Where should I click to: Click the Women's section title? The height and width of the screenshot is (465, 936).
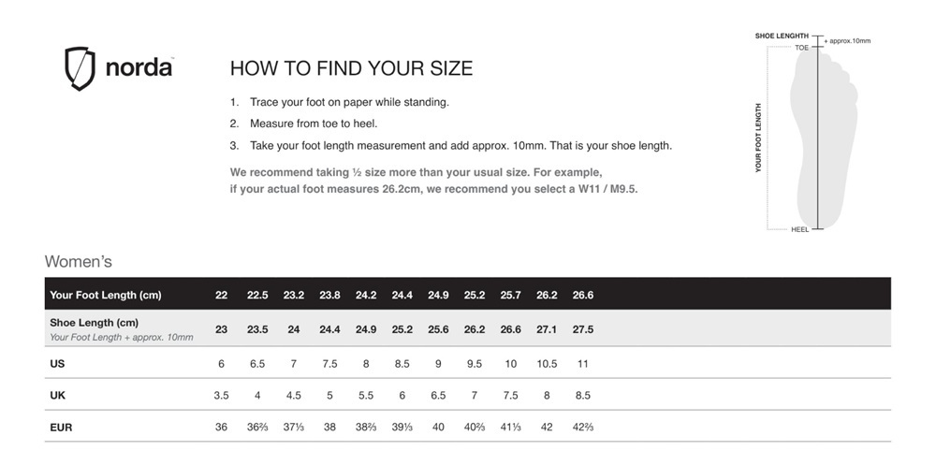coord(78,262)
